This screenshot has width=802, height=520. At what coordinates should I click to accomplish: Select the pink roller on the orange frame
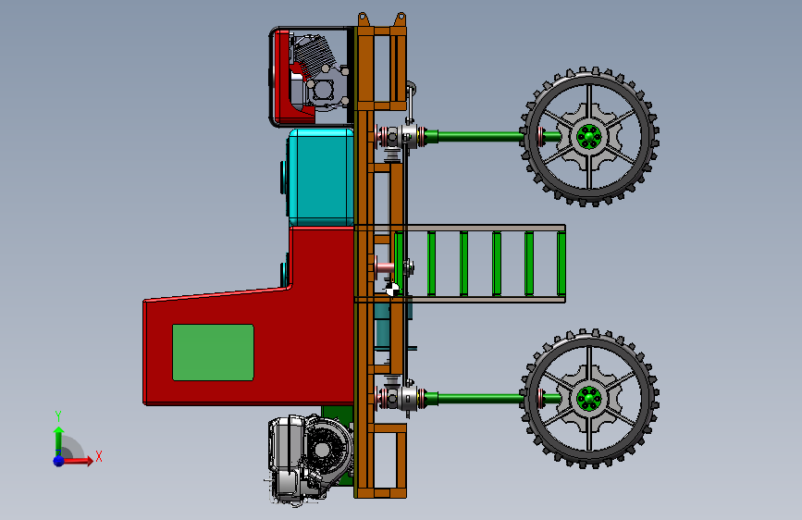coord(384,267)
